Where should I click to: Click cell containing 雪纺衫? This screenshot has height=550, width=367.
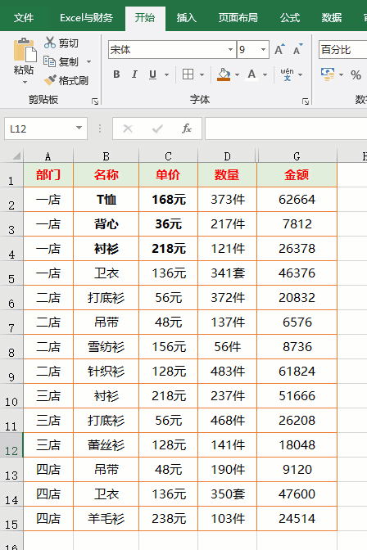coord(106,346)
